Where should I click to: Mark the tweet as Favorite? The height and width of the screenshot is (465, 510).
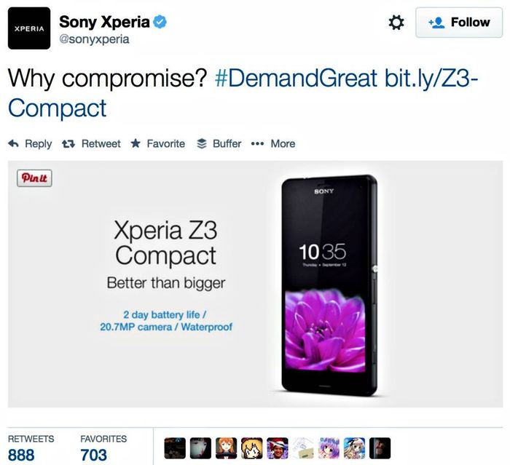point(158,143)
